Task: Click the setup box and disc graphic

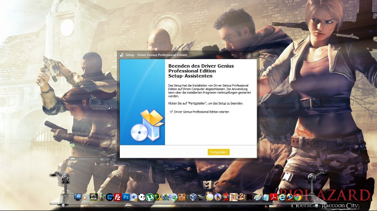Action: [147, 125]
